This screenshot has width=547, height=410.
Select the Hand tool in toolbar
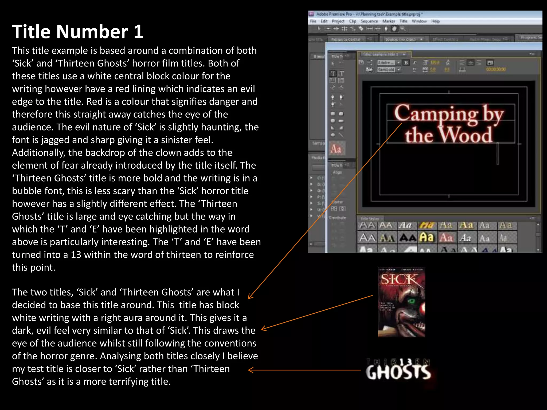click(394, 29)
